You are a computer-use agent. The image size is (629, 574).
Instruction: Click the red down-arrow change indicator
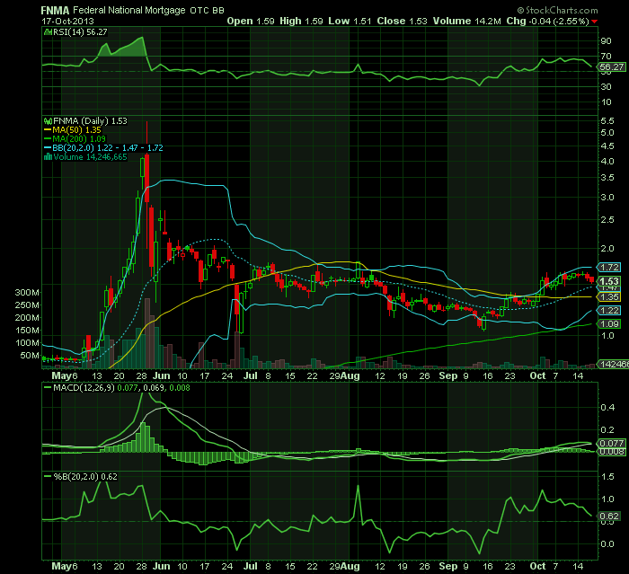pos(595,22)
